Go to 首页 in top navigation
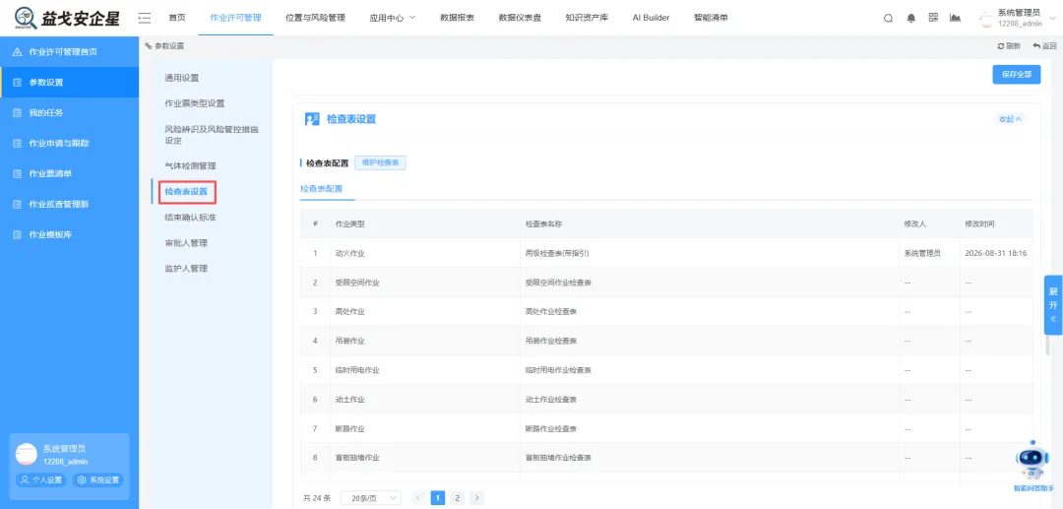This screenshot has width=1063, height=509. (177, 18)
